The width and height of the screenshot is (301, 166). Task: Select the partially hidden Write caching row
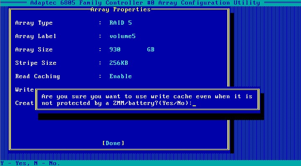tap(25, 89)
